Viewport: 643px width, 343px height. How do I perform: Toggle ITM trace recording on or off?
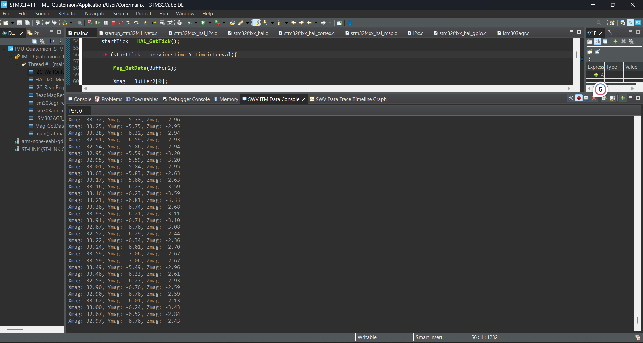579,98
